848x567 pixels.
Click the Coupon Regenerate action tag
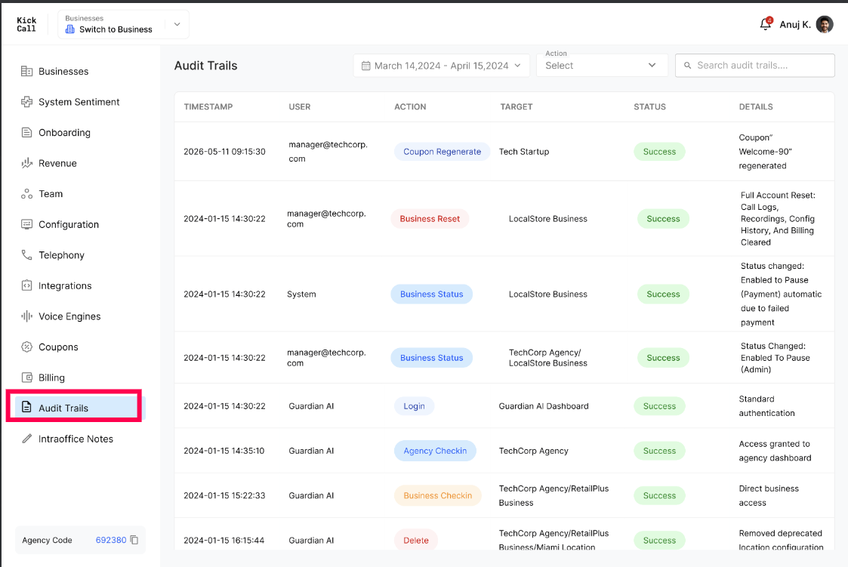[442, 152]
